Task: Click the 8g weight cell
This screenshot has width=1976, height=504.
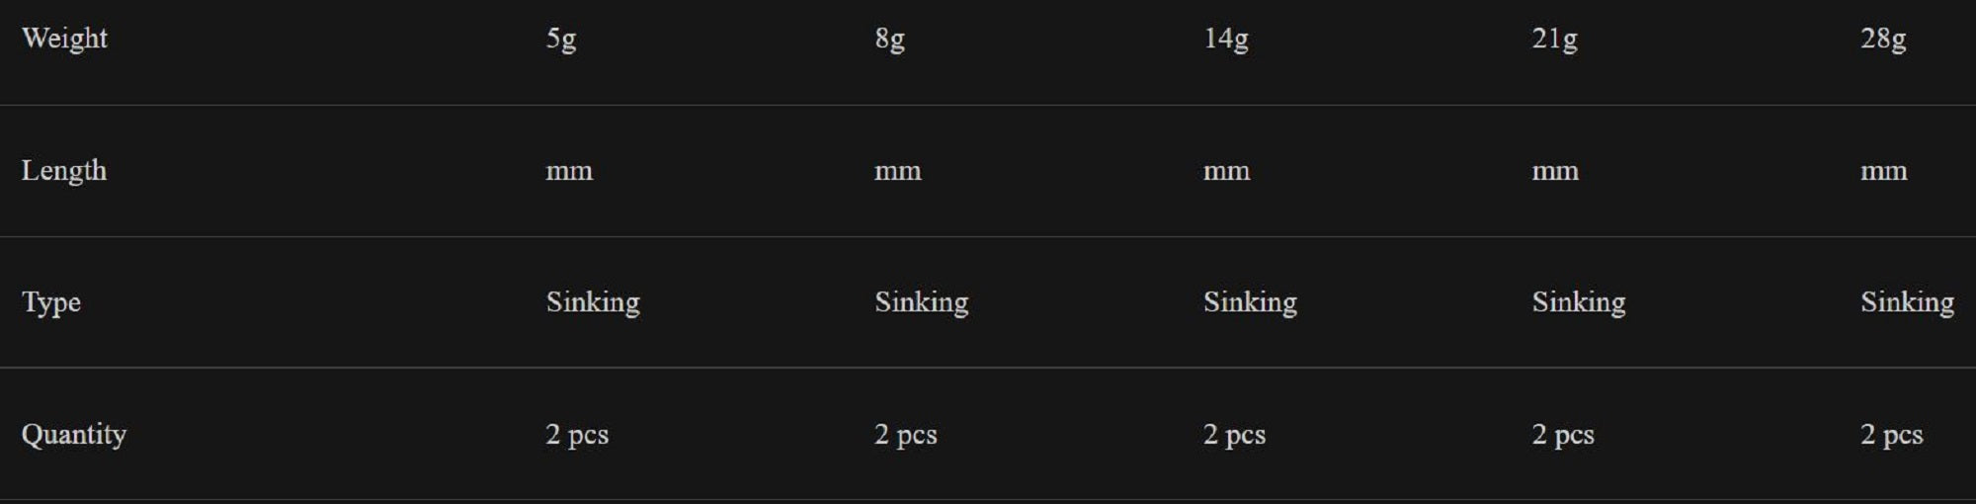Action: pyautogui.click(x=889, y=39)
